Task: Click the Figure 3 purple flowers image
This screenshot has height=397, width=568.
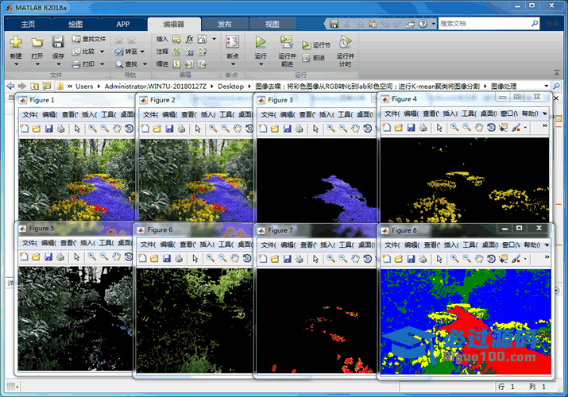Action: pyautogui.click(x=317, y=180)
